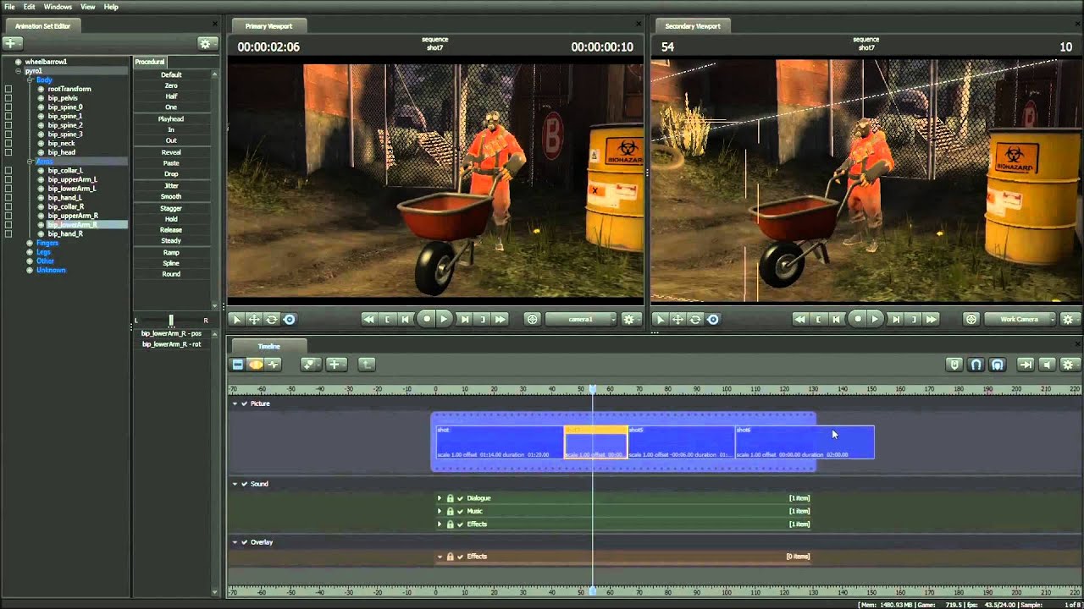
Task: Click the playhead marker on top ruler
Action: click(593, 389)
